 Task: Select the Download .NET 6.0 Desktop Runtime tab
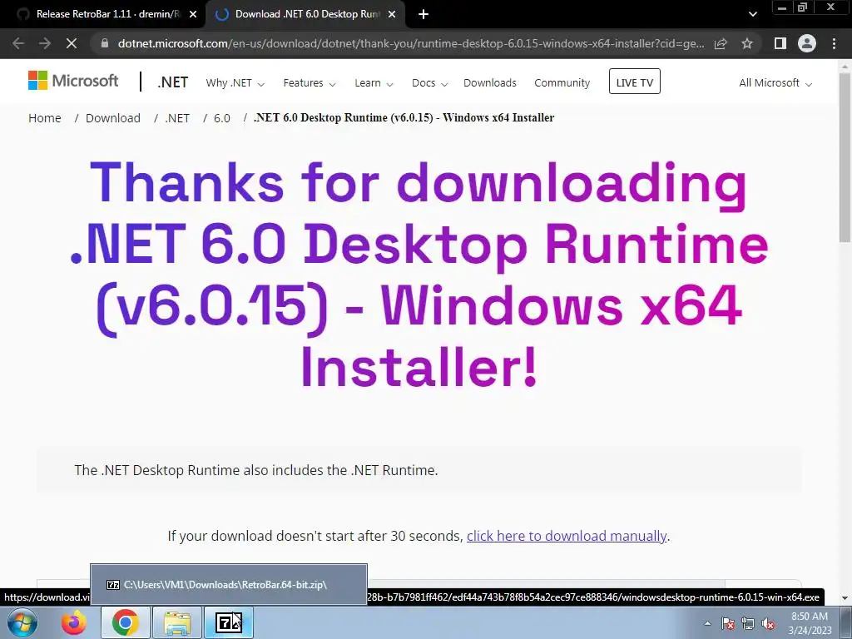[x=305, y=15]
